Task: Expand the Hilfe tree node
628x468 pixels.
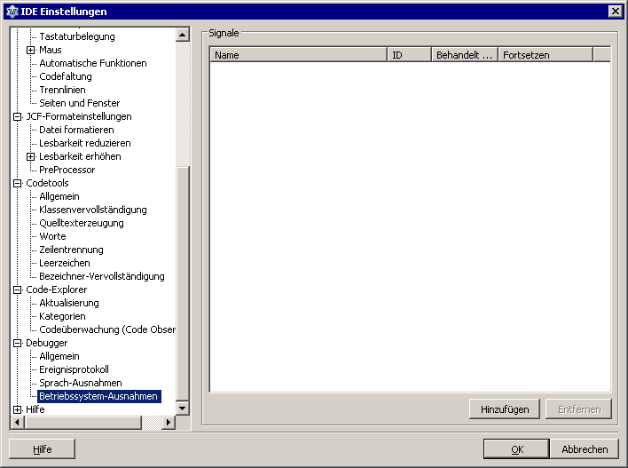Action: pos(17,409)
